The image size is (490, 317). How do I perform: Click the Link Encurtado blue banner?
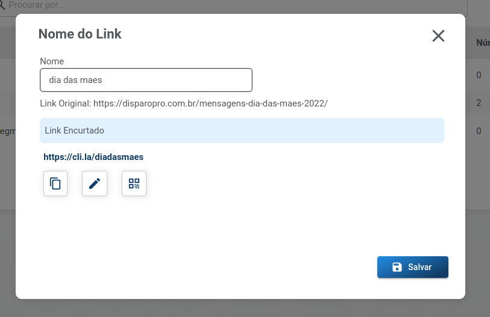click(x=242, y=131)
